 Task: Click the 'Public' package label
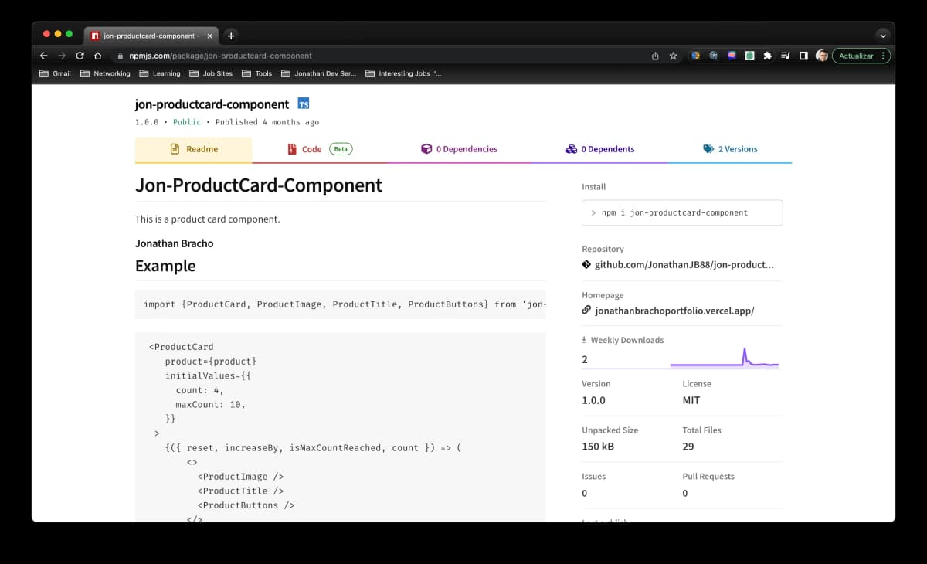click(187, 122)
